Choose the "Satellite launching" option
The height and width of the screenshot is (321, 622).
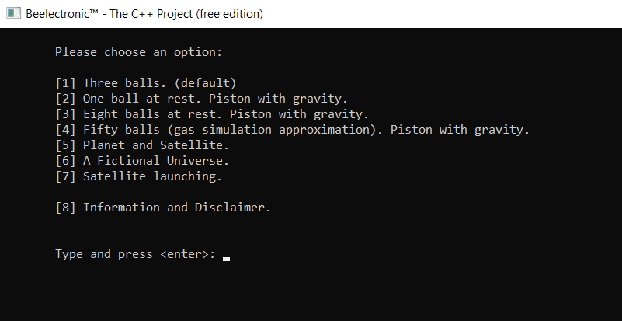tap(152, 176)
